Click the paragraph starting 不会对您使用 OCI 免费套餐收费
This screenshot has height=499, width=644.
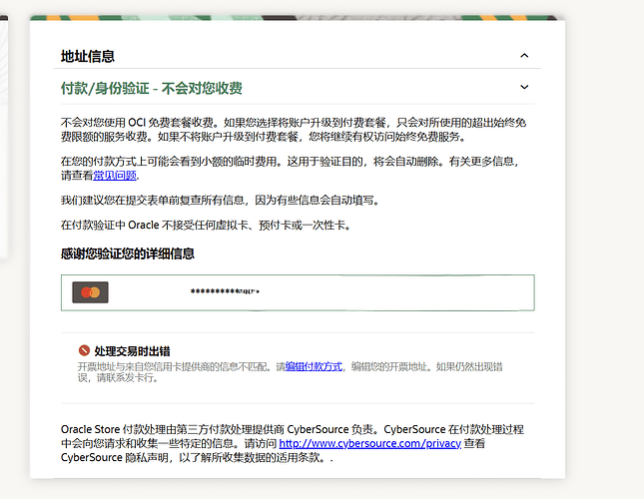pos(294,130)
